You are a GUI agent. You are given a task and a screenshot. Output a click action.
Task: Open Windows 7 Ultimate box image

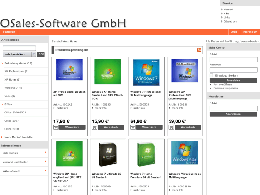(x=108, y=154)
